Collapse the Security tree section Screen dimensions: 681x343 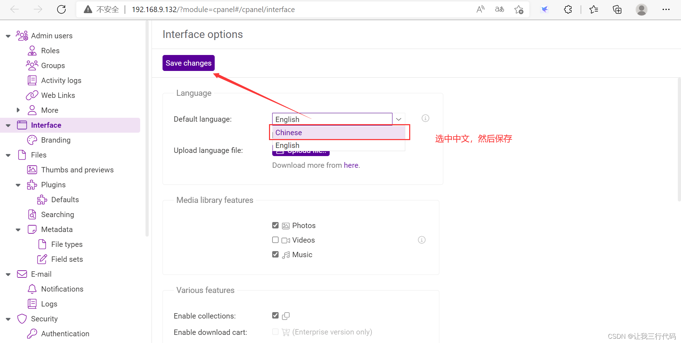[8, 319]
